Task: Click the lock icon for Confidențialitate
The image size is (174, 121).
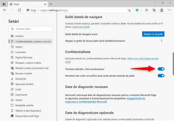Action: click(x=12, y=41)
